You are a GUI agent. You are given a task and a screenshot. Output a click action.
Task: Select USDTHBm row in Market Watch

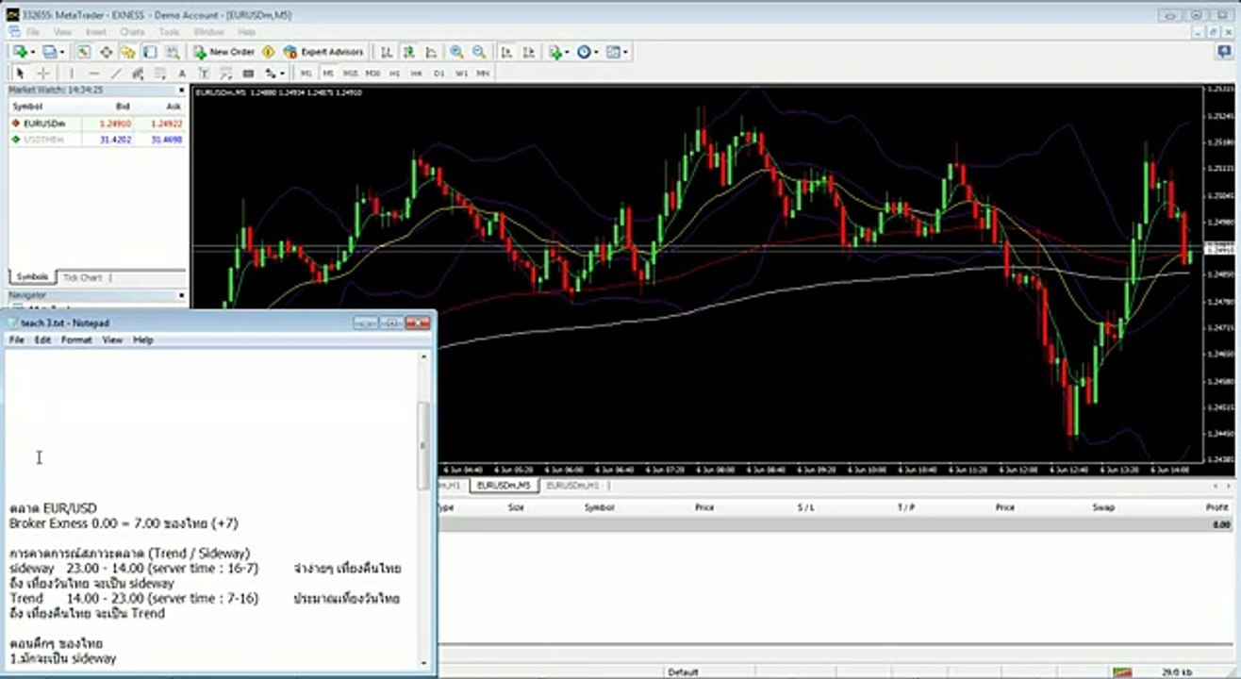tap(98, 140)
